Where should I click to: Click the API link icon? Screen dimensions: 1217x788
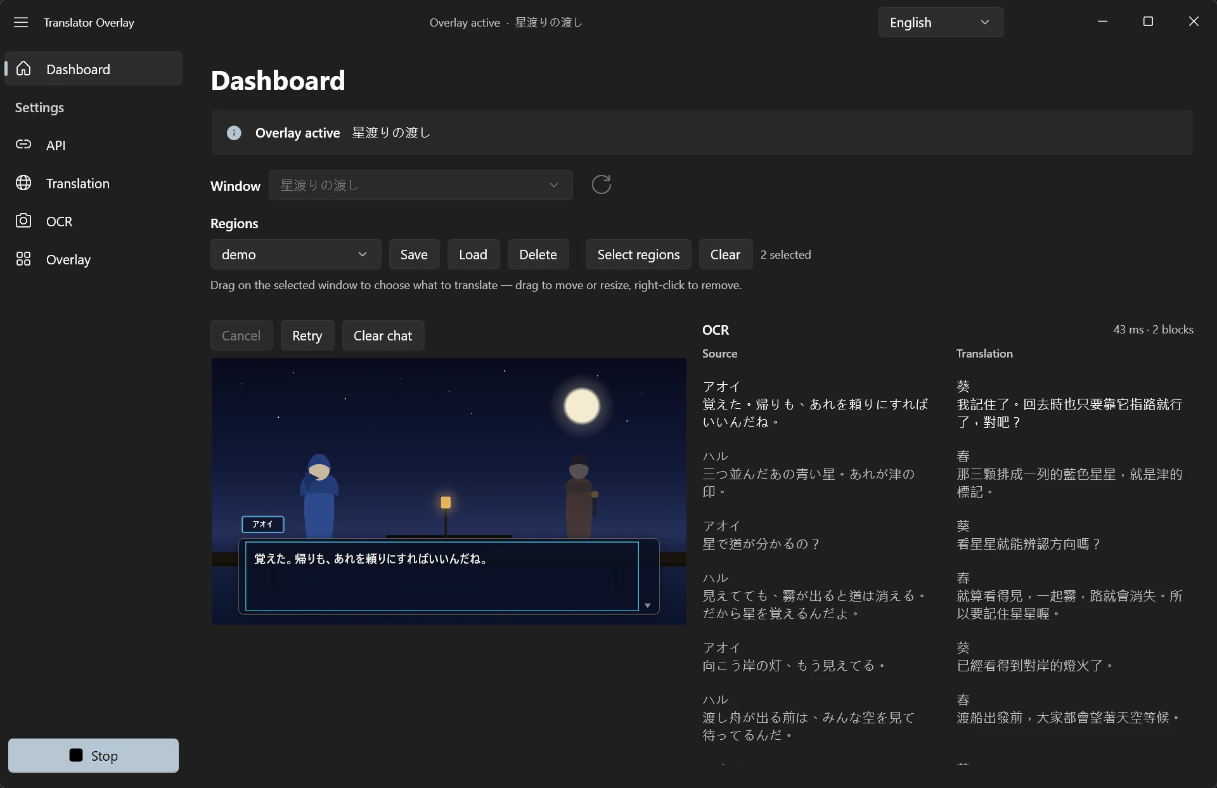coord(23,145)
